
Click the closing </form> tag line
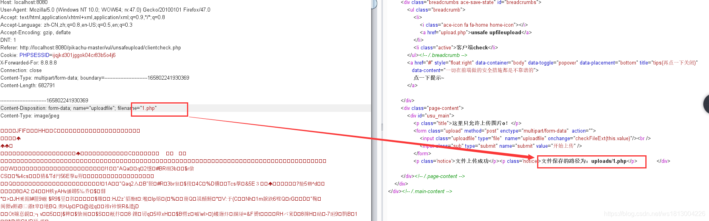coord(422,153)
